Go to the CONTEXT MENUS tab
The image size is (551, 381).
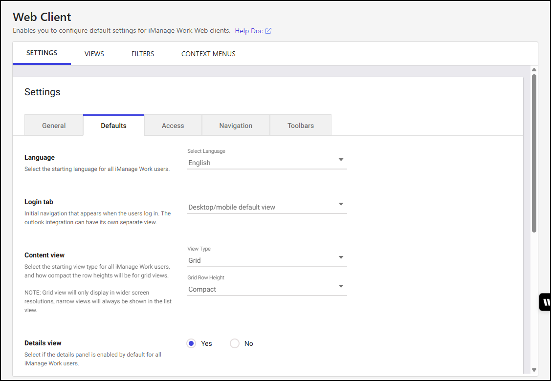point(208,54)
